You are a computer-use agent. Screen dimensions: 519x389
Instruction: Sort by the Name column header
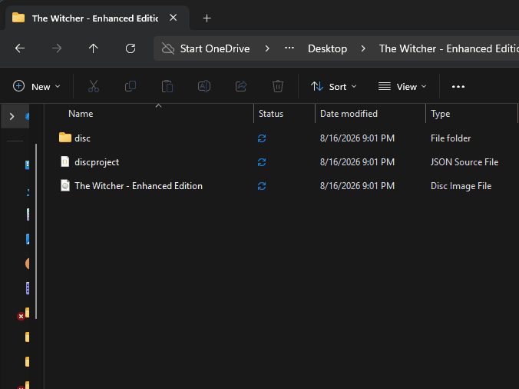coord(149,114)
